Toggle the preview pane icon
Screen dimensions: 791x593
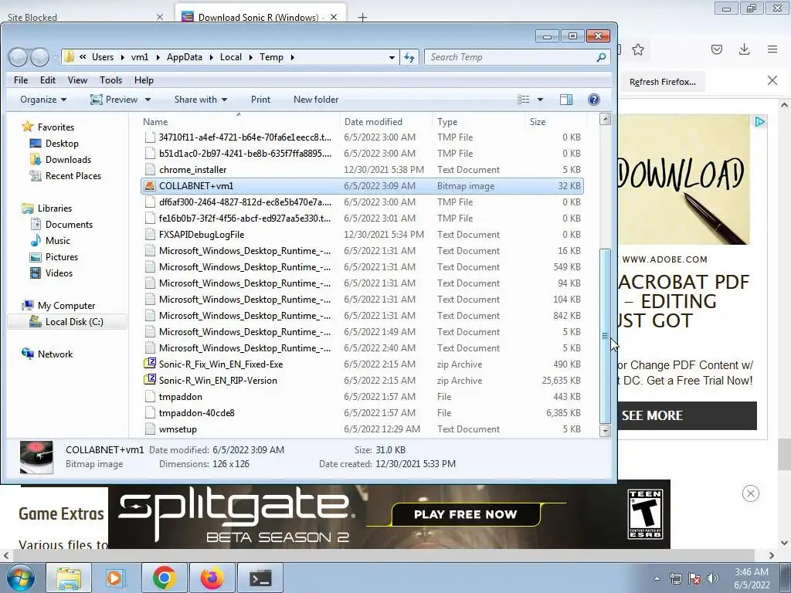566,100
